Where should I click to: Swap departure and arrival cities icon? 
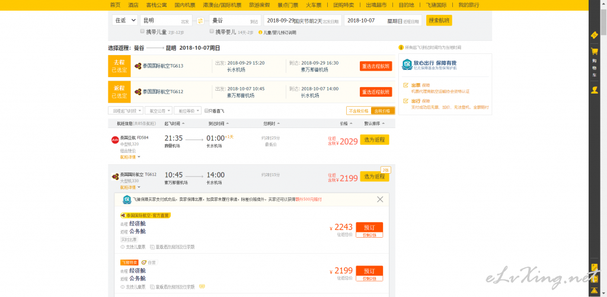tap(200, 21)
